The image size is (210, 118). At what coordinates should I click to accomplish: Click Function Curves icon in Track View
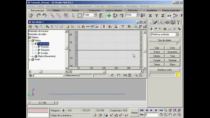pyautogui.click(x=97, y=27)
